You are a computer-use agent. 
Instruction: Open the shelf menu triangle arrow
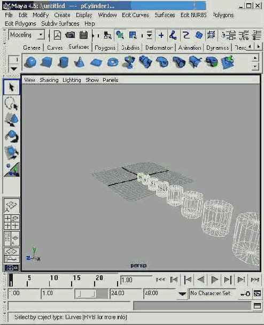(14, 68)
